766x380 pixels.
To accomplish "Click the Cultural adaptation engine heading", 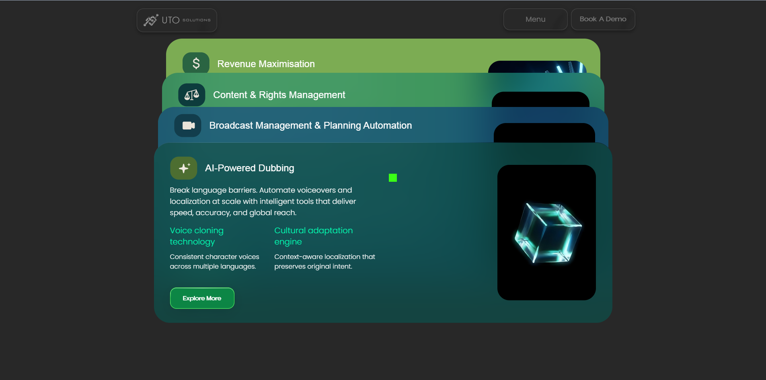I will pos(313,236).
